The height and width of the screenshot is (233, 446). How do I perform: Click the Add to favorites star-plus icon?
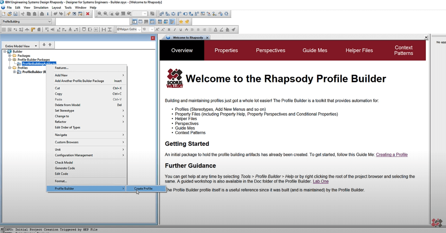187,22
